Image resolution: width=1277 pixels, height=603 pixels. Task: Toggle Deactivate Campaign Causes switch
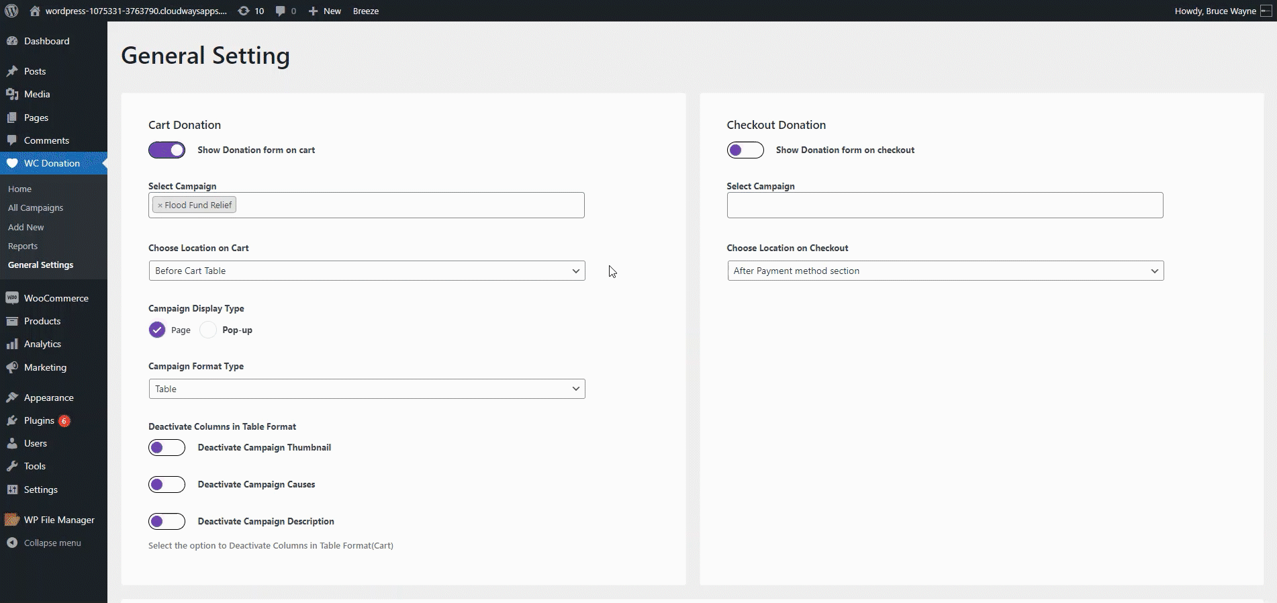[167, 484]
